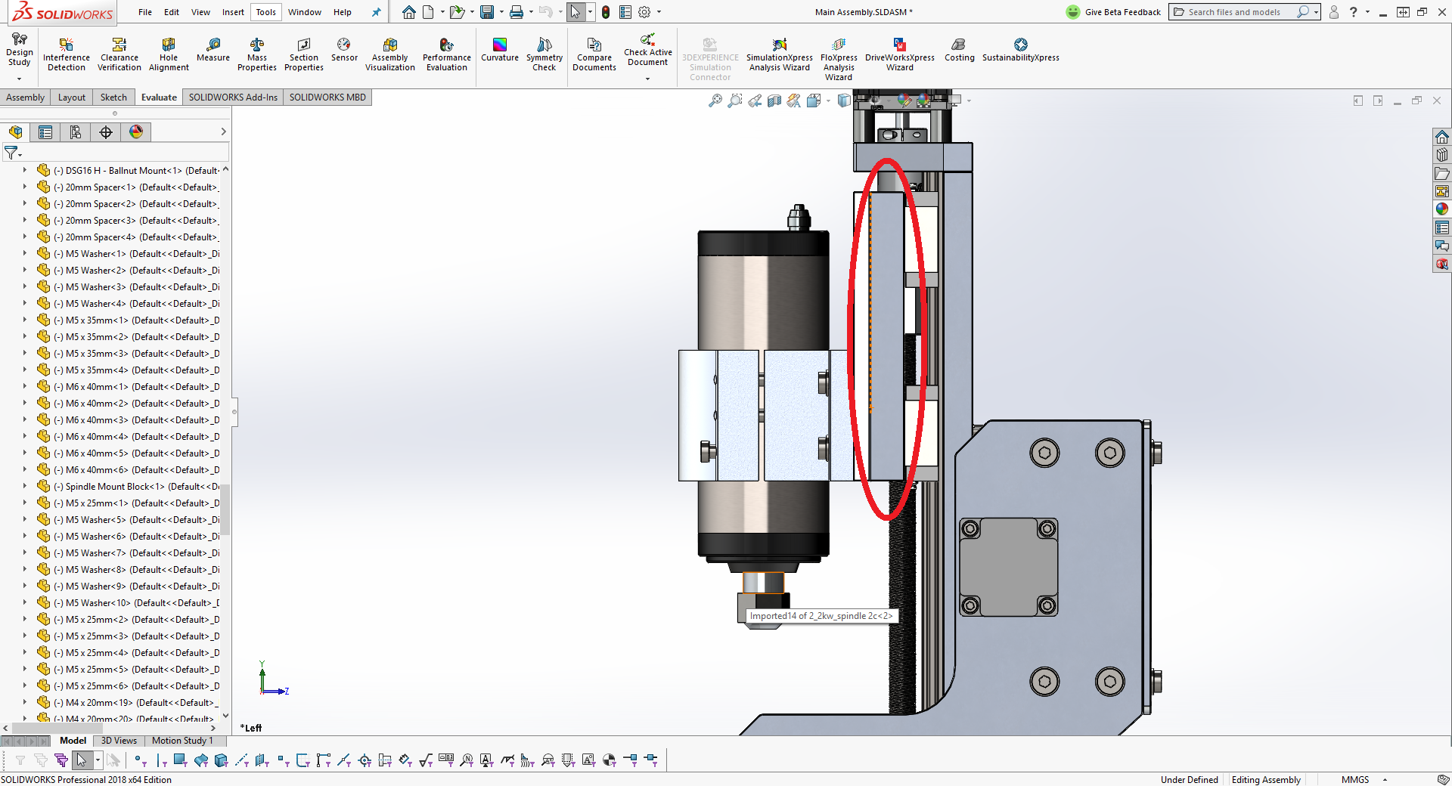
Task: Expand the DSG16 H - Ballnut Mount<1> node
Action: [x=25, y=171]
